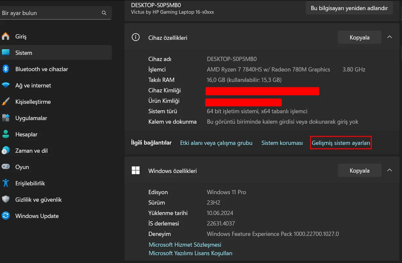Click the Sistem monitor icon

[6, 53]
